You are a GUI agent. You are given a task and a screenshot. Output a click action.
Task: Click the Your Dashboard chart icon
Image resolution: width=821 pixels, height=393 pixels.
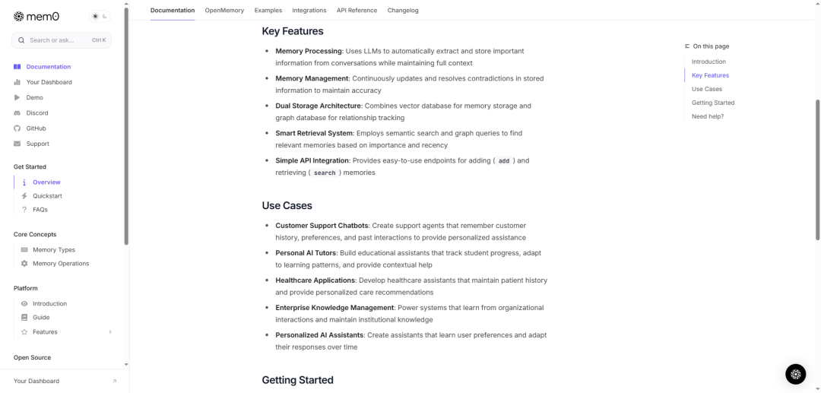click(17, 82)
